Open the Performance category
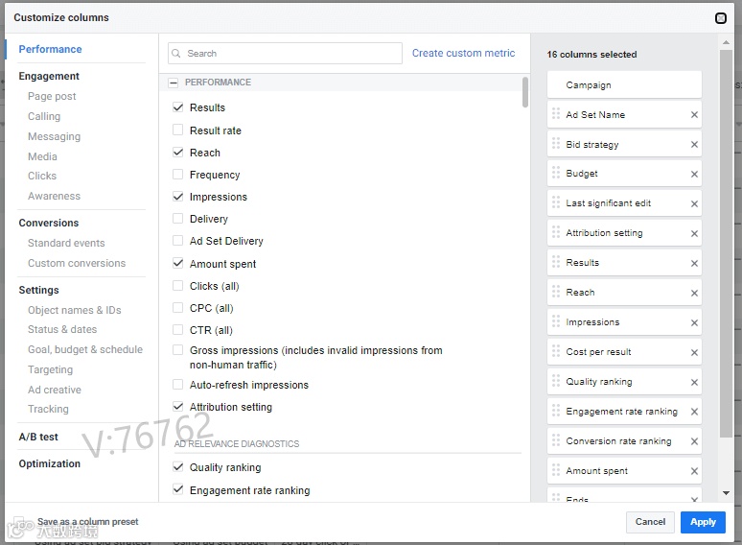The image size is (742, 545). (50, 49)
